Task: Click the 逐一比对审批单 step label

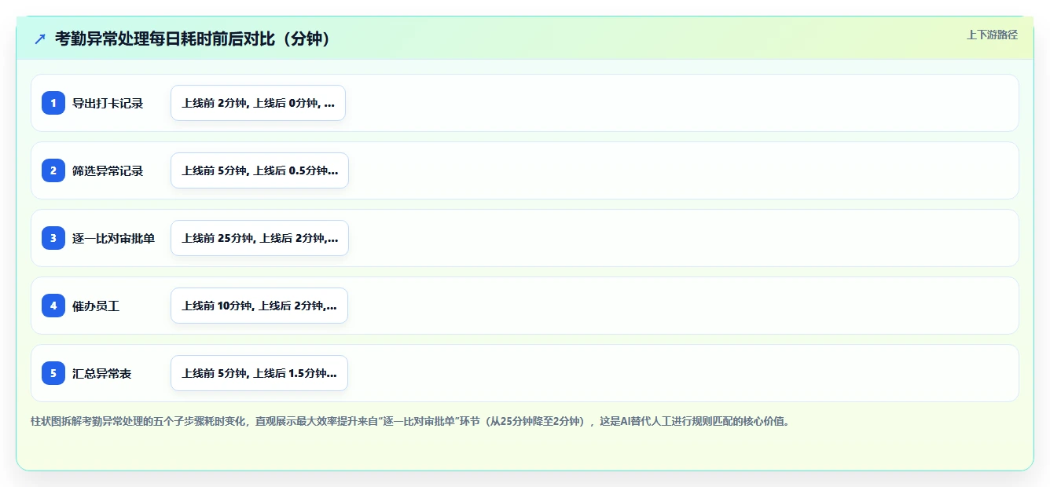Action: (x=114, y=238)
